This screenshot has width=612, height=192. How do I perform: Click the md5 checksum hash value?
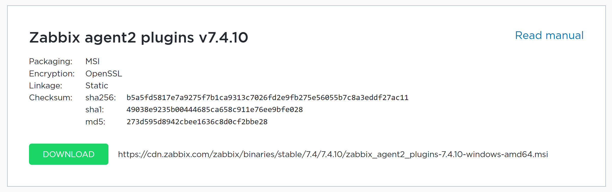[x=197, y=122]
